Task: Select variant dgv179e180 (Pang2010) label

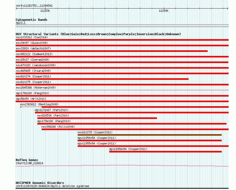Action: click(x=54, y=121)
